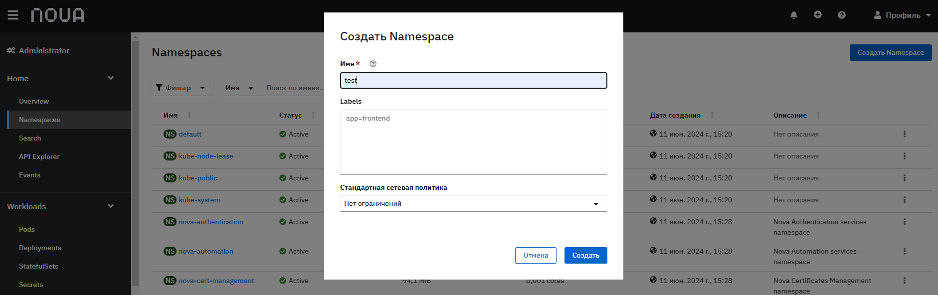
Task: Open the Стандартная сетевая политика dropdown
Action: coord(473,203)
